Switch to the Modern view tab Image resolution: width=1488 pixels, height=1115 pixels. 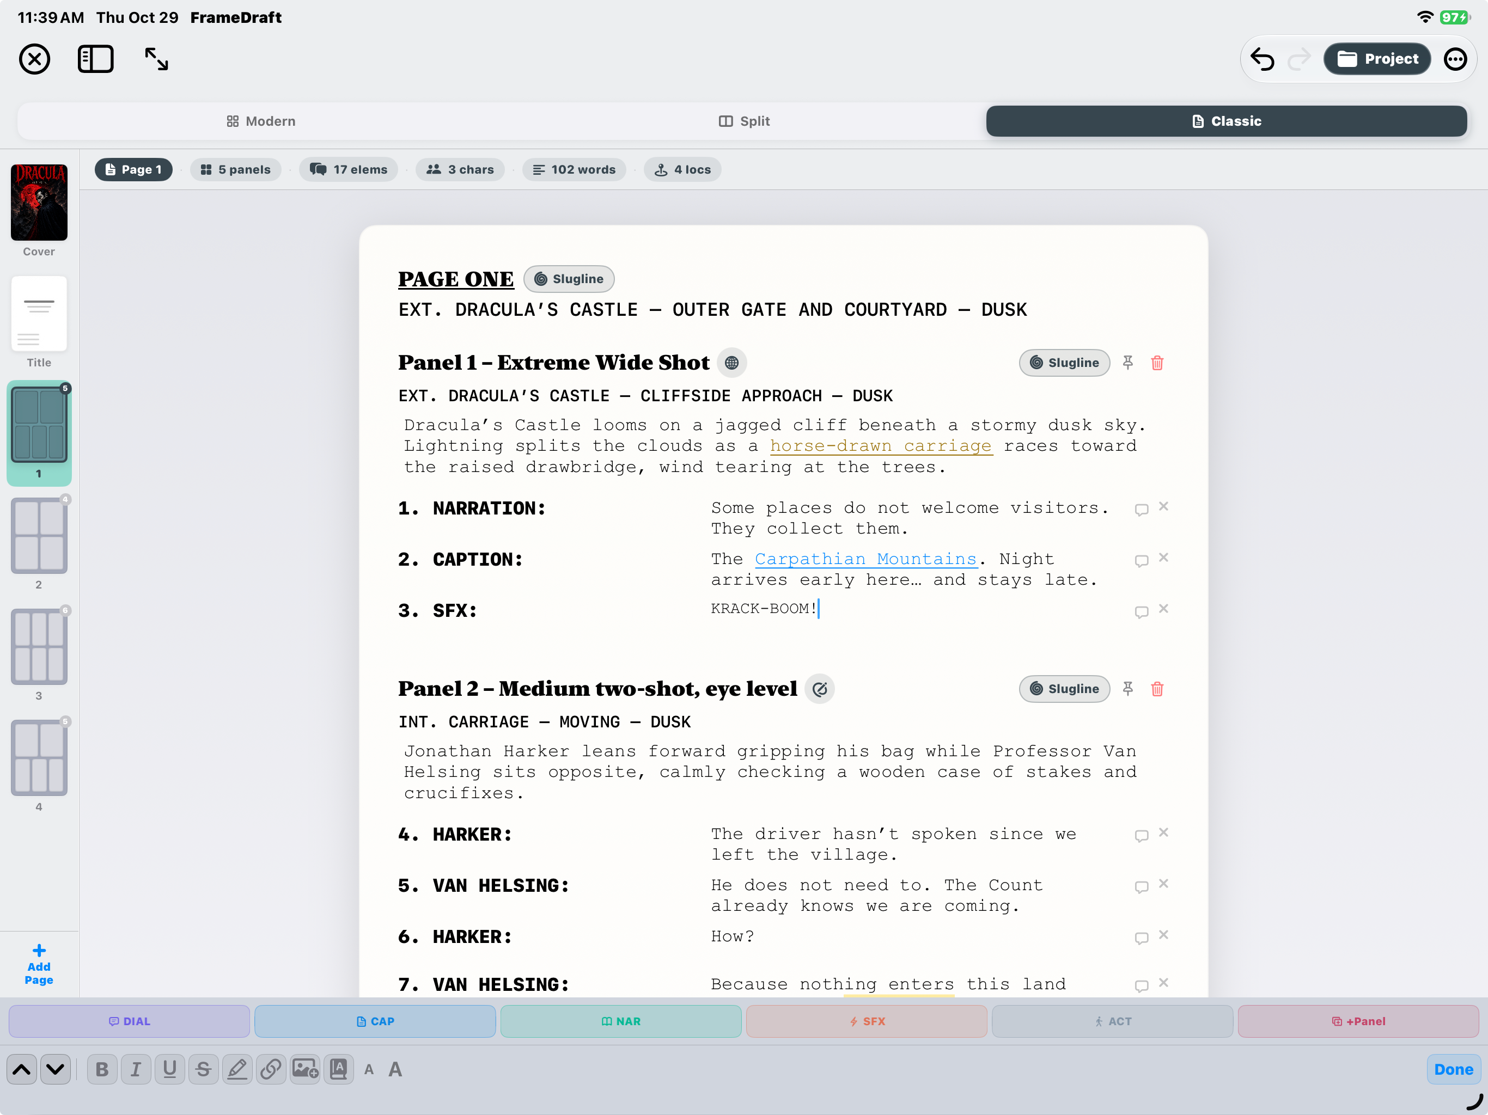tap(261, 121)
